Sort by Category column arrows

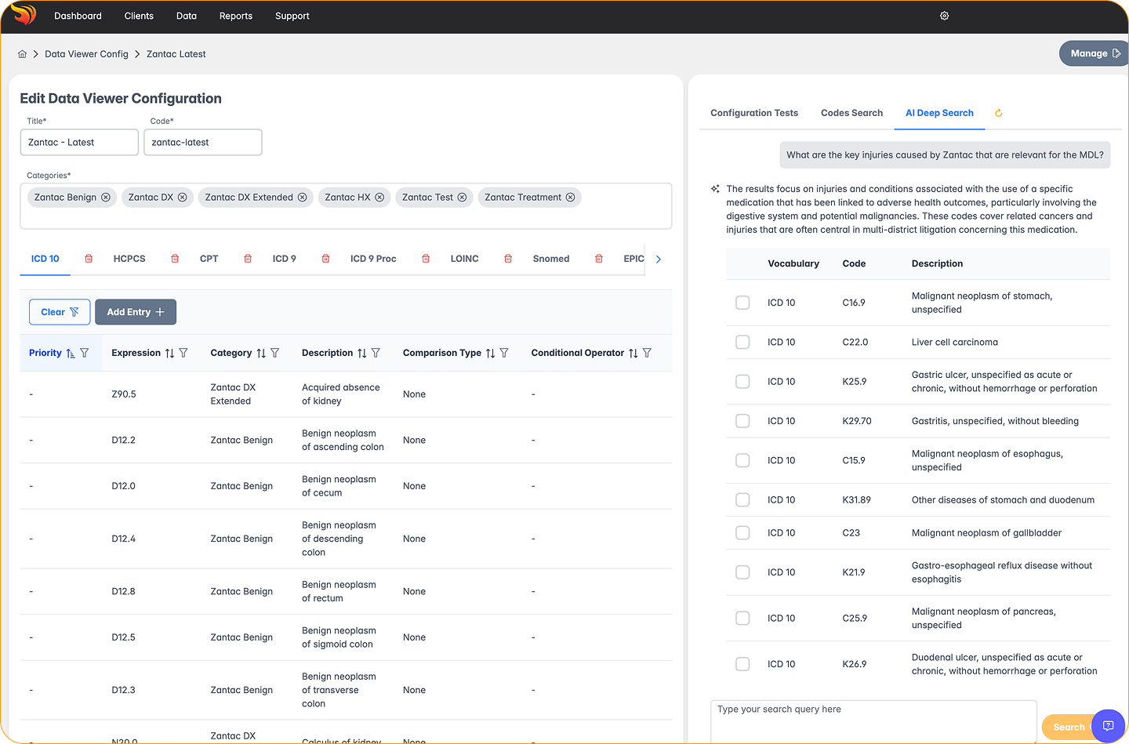261,354
